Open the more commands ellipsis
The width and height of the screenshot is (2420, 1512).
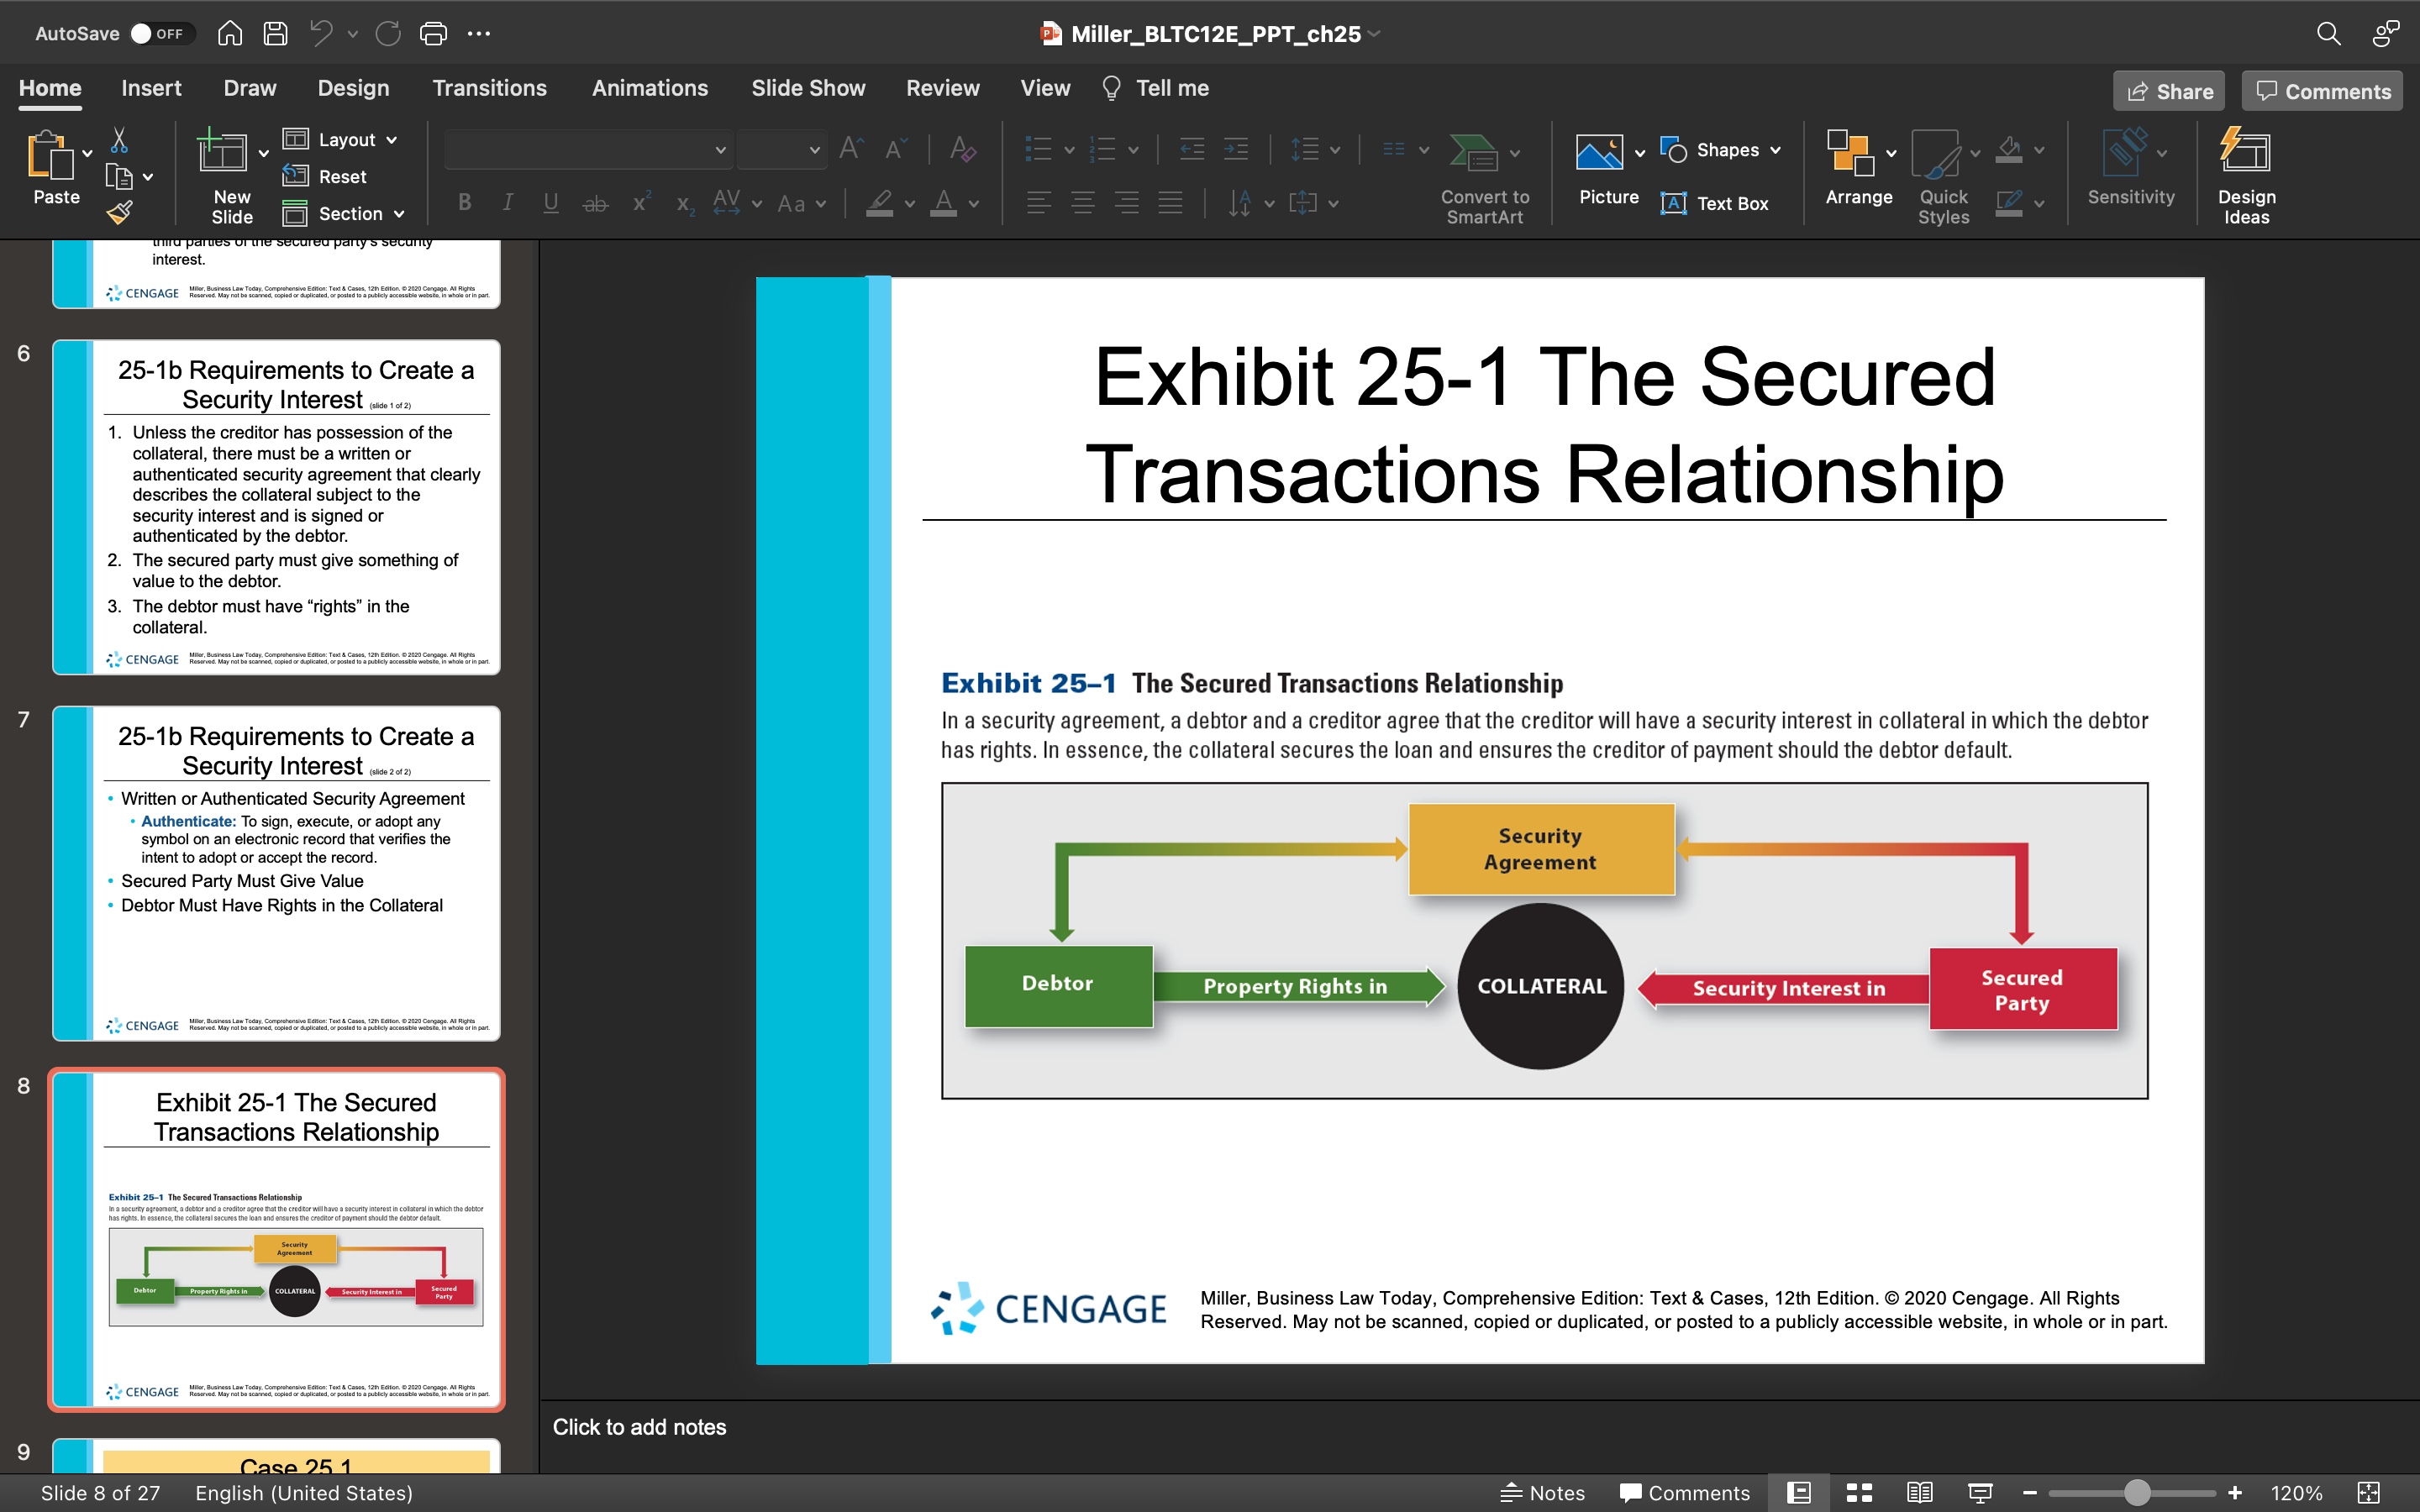click(x=479, y=33)
